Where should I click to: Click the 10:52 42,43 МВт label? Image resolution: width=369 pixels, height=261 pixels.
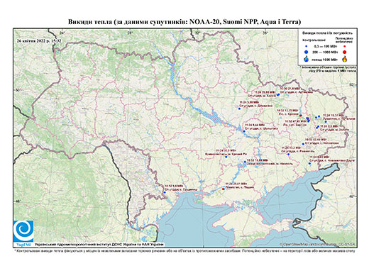(316, 140)
